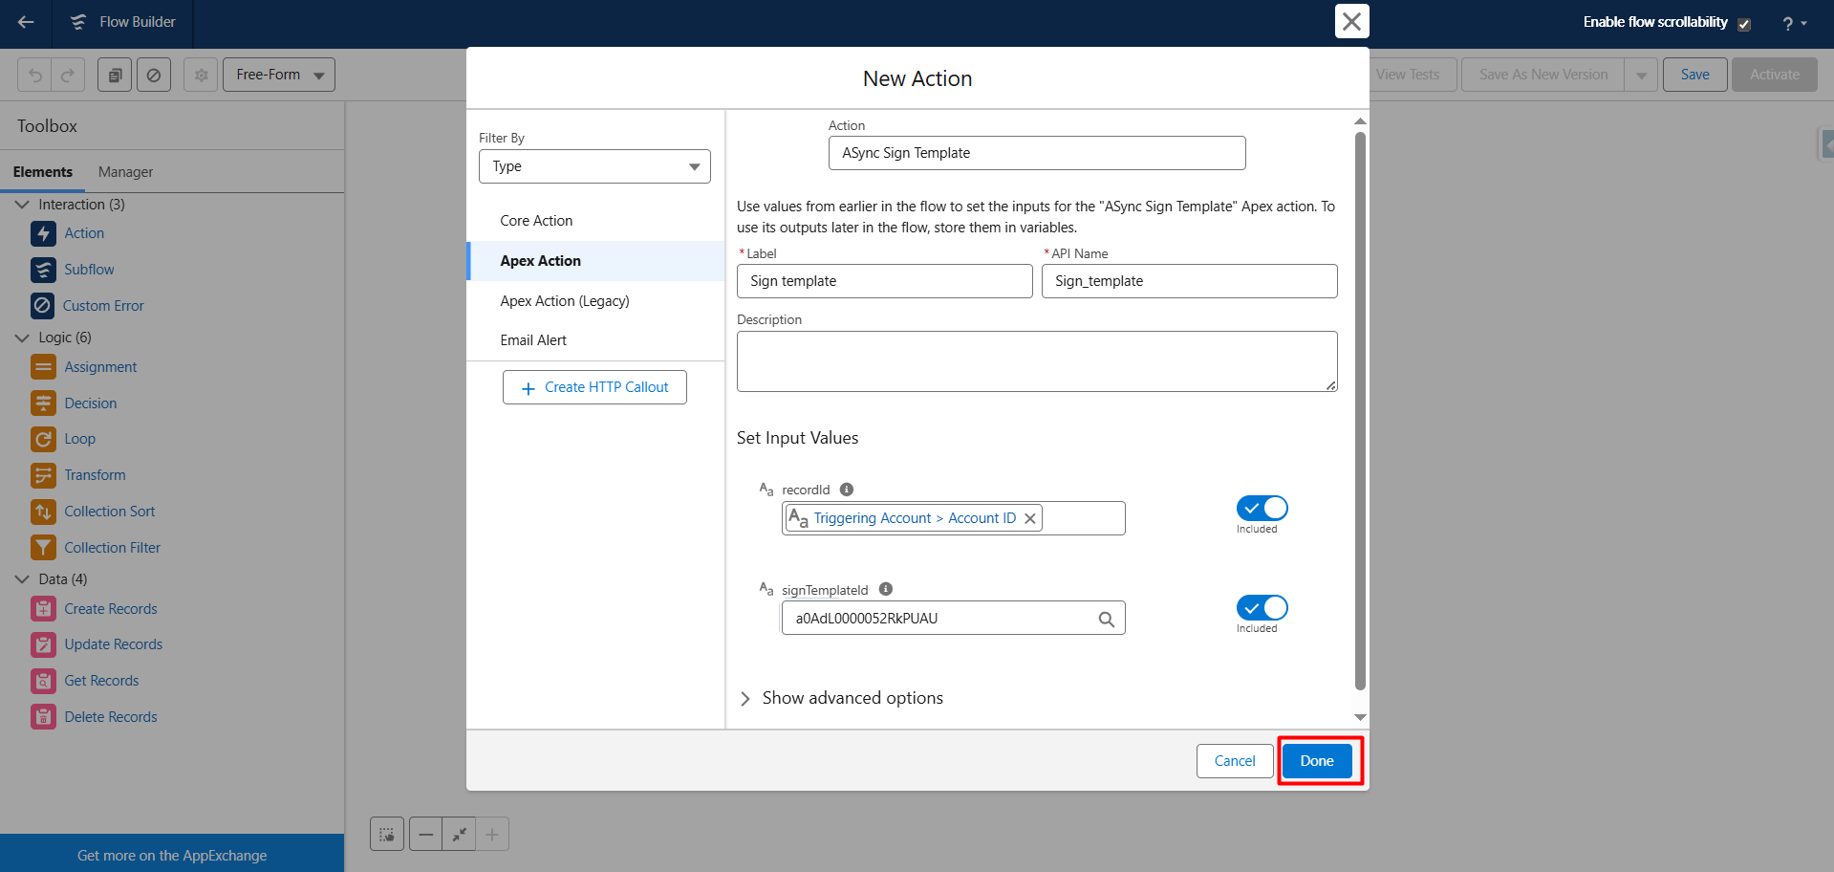The width and height of the screenshot is (1834, 872).
Task: Click the Get Records icon
Action: coord(43,681)
